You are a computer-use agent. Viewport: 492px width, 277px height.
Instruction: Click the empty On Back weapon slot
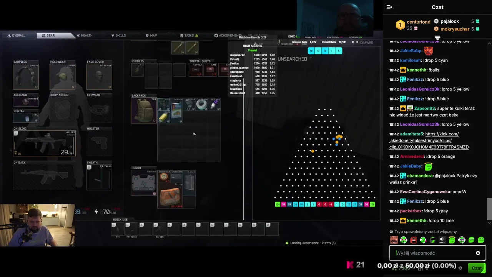point(44,177)
